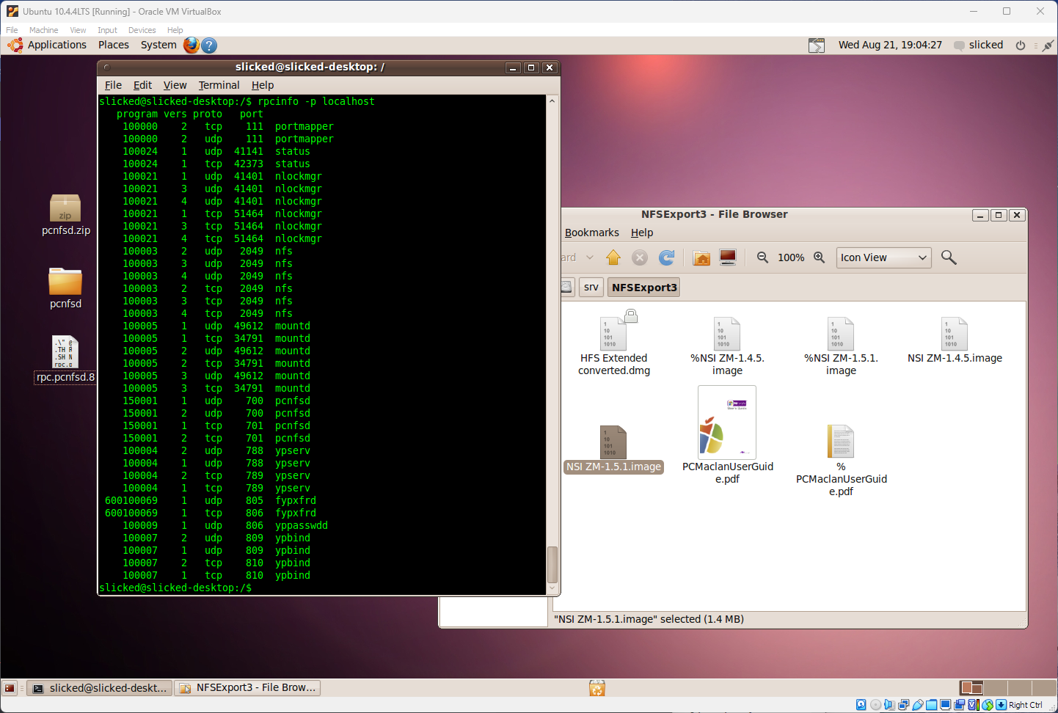Select rpc.pcnfsd.8 file on desktop

pyautogui.click(x=65, y=359)
